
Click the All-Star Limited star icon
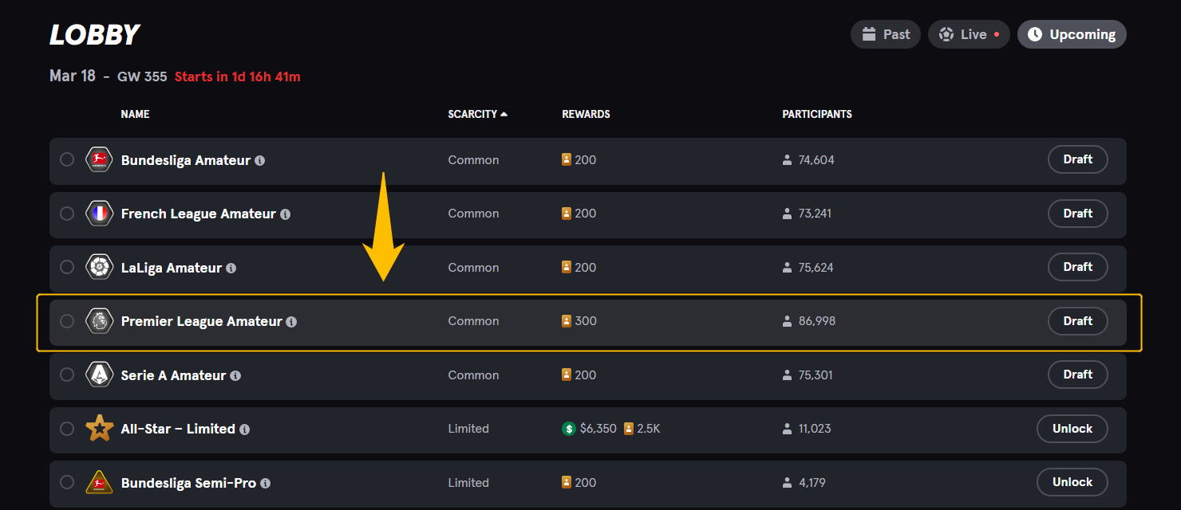point(99,429)
